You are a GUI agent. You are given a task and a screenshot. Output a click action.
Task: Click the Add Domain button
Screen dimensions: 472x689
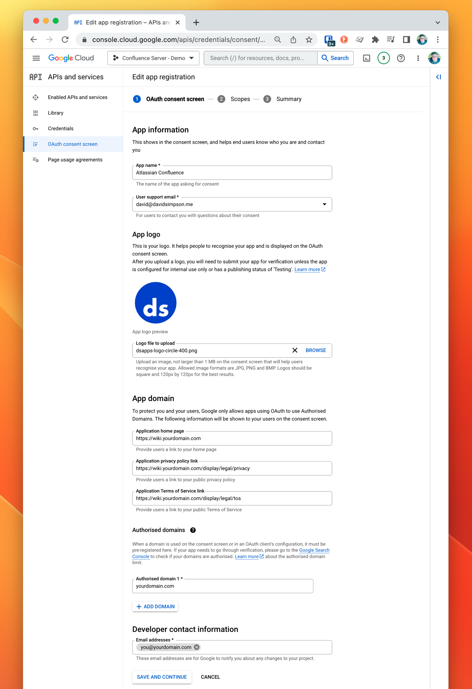click(155, 606)
